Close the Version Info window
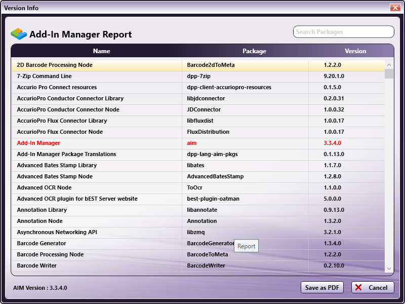 pos(395,8)
